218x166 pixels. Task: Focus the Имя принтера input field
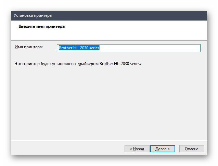click(129, 48)
